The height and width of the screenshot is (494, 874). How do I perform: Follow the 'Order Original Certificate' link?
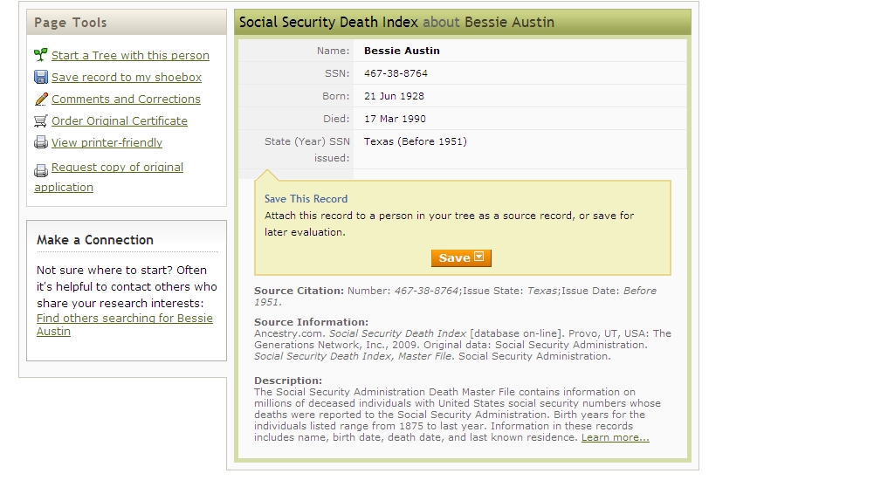120,120
